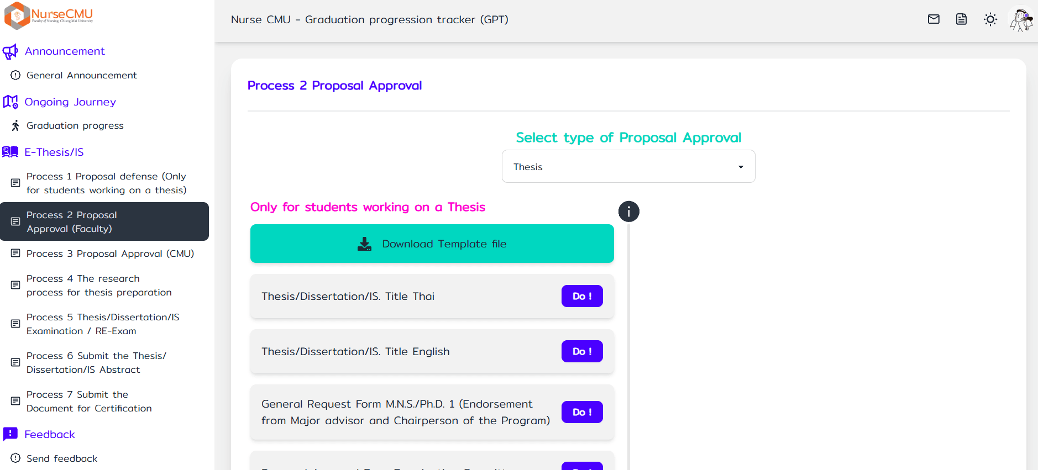Open the mail envelope icon in header
This screenshot has height=470, width=1038.
point(934,19)
